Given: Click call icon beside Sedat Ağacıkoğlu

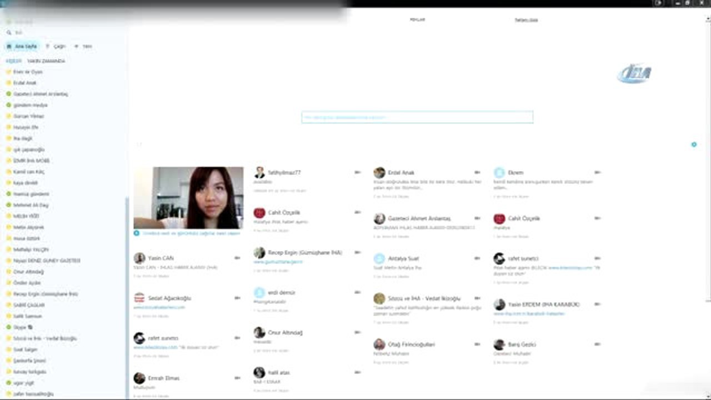Looking at the screenshot, I should [x=237, y=298].
